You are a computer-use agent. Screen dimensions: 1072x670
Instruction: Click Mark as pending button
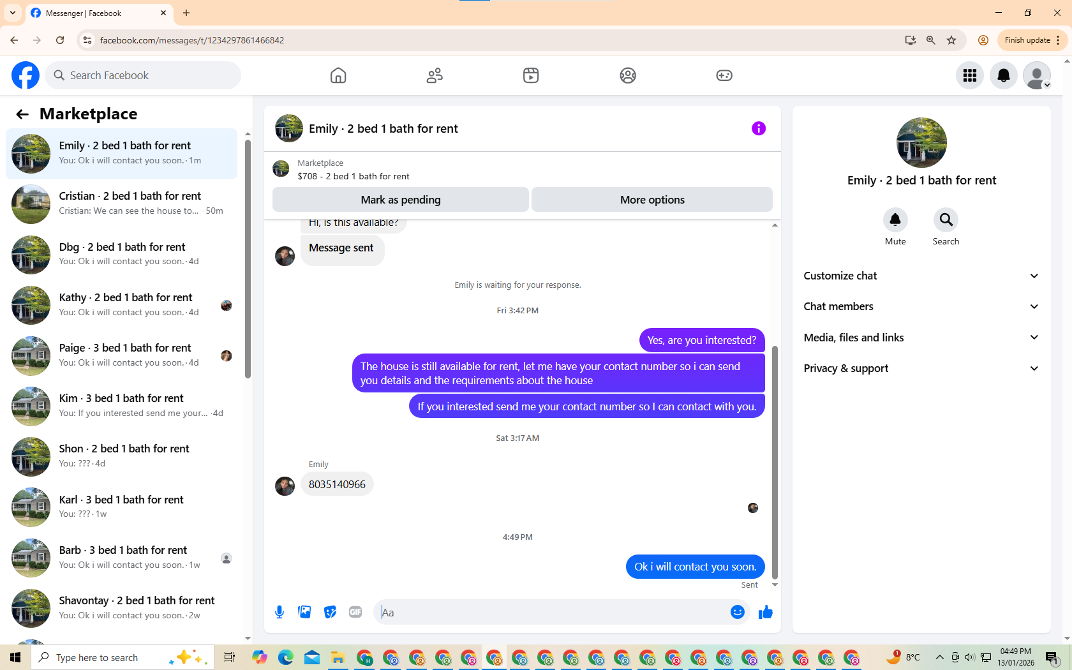(x=401, y=200)
